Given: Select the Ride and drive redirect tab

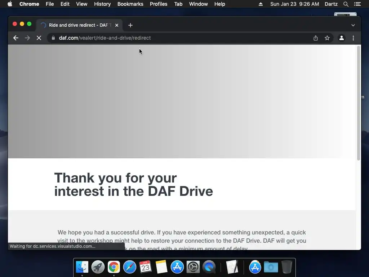Looking at the screenshot, I should 79,25.
